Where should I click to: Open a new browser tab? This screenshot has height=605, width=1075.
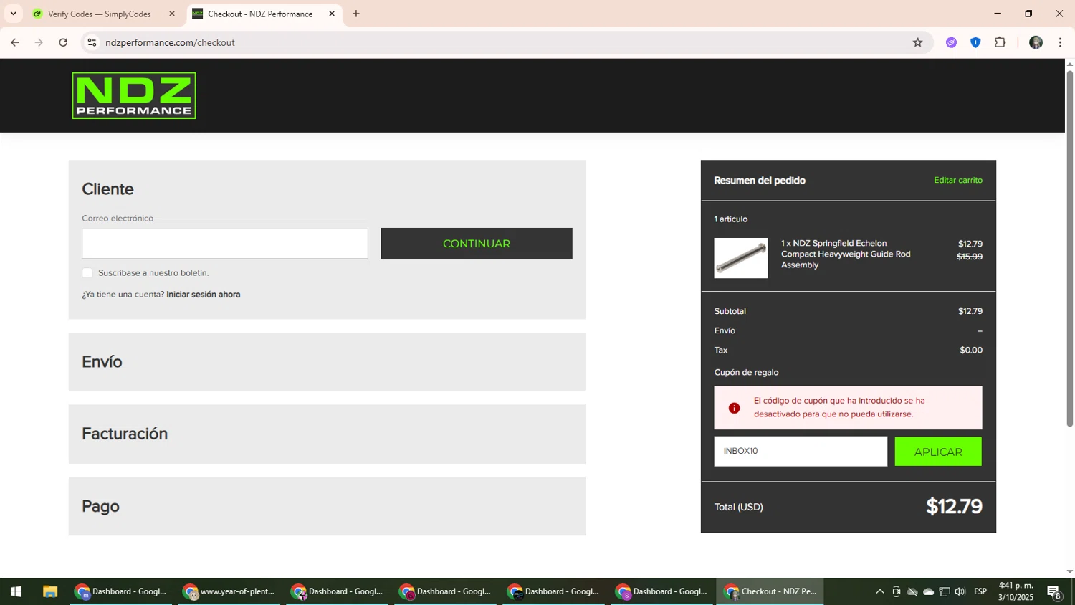pyautogui.click(x=356, y=14)
